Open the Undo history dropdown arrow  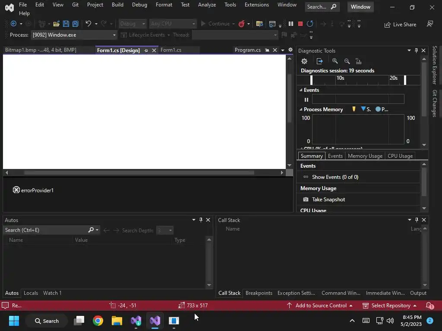[96, 24]
